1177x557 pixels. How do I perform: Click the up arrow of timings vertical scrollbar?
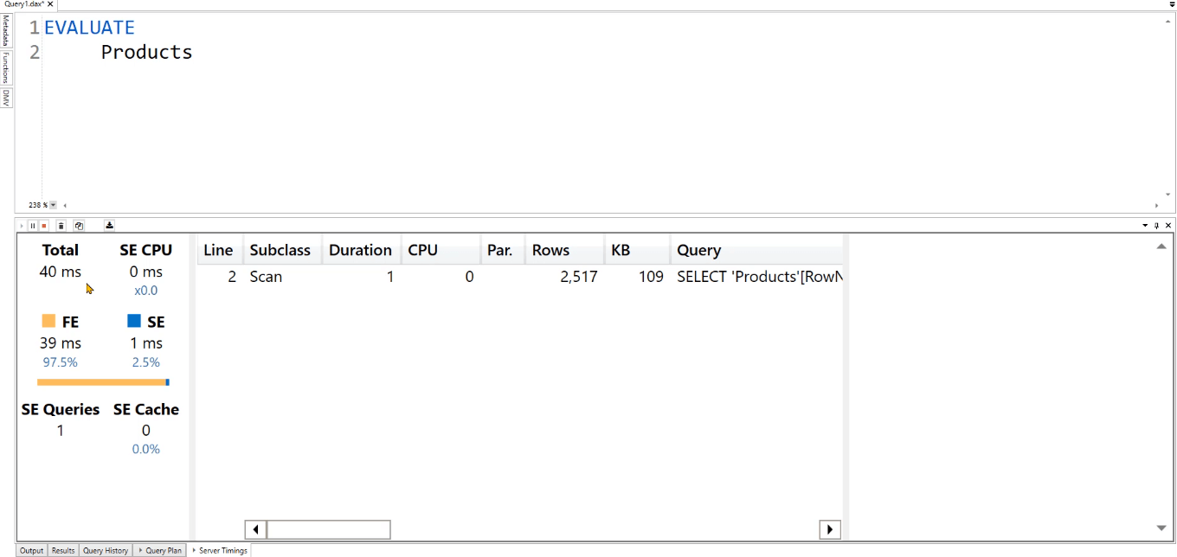click(1161, 246)
